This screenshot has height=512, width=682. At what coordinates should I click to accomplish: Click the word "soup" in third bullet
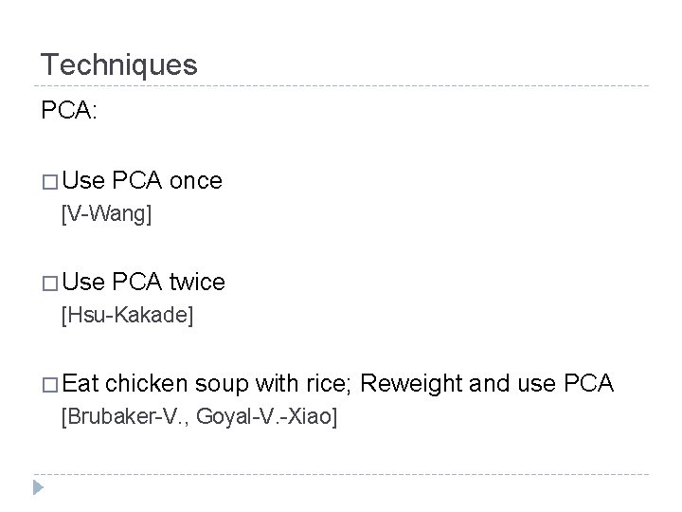[221, 383]
